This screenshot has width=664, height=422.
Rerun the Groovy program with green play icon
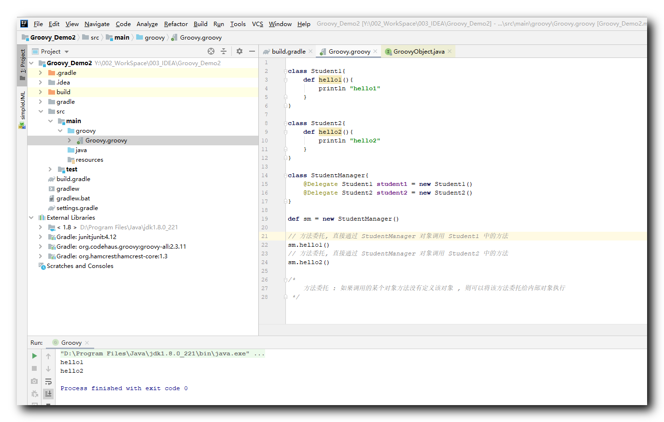pos(34,356)
